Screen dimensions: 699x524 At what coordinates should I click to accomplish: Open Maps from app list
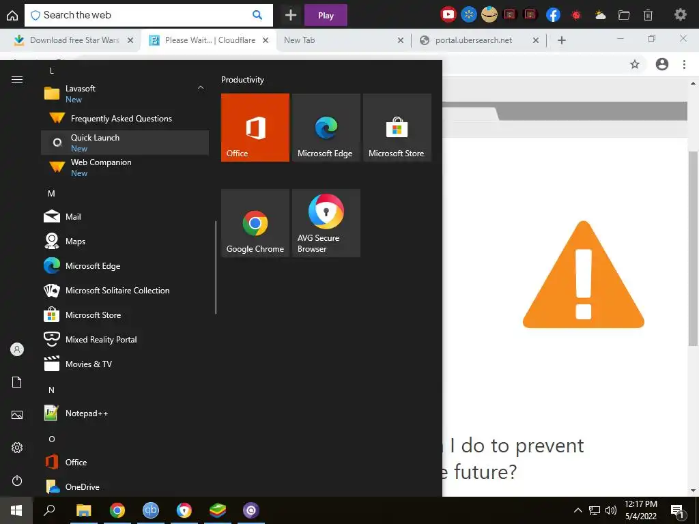(x=125, y=241)
